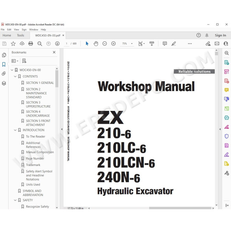Go to previous page arrow
Screen dimensions: 231x231
49,44
